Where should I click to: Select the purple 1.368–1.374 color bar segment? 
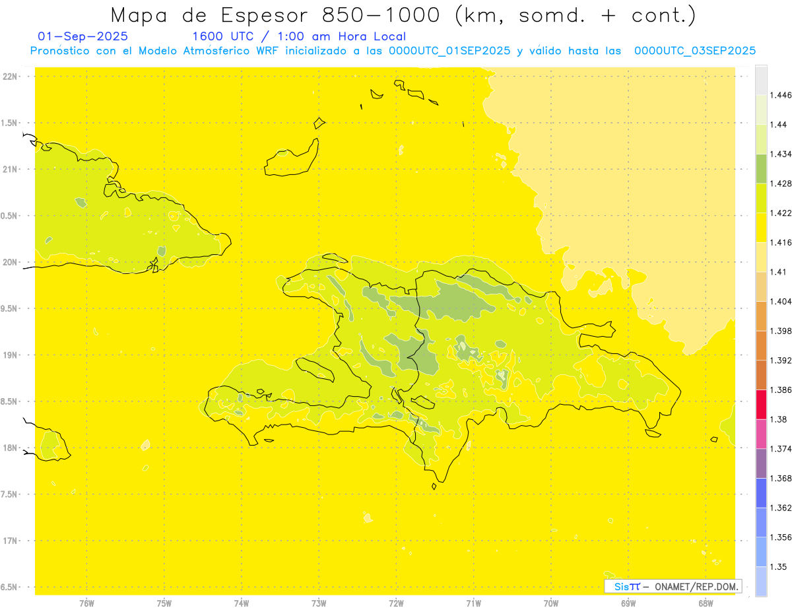click(761, 463)
